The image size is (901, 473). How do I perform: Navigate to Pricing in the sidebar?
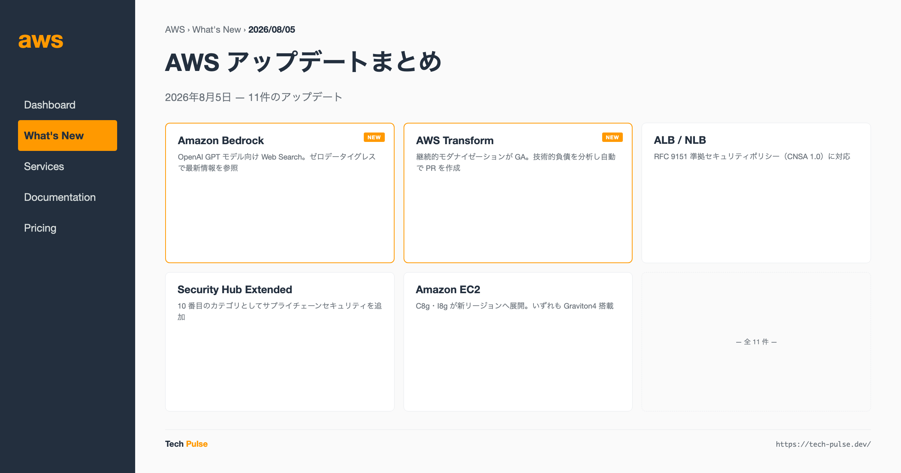click(68, 228)
